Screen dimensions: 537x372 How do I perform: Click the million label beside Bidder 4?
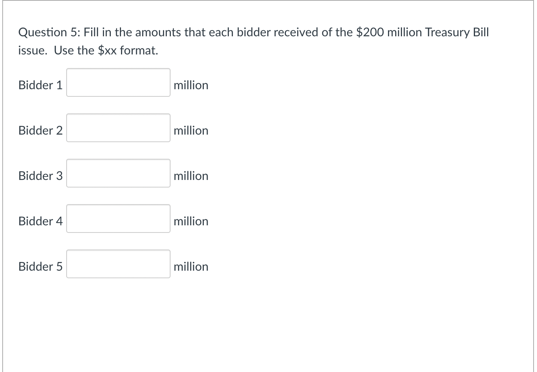pyautogui.click(x=191, y=221)
